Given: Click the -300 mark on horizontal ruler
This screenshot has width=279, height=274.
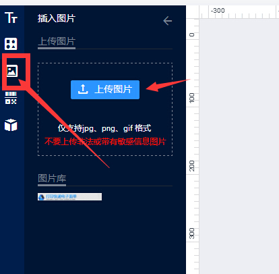Looking at the screenshot, I should click(218, 11).
